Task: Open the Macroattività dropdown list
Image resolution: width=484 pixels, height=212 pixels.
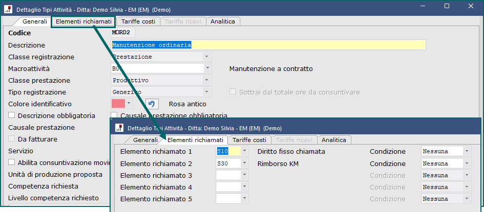Action: [207, 68]
